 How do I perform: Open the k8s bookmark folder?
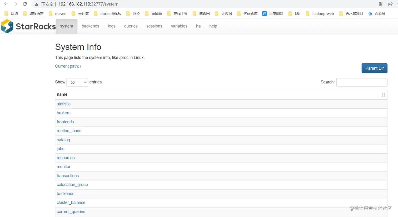(295, 14)
